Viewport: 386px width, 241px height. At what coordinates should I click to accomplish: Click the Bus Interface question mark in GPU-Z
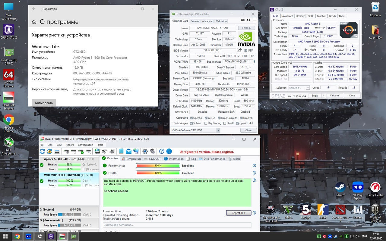tap(254, 61)
